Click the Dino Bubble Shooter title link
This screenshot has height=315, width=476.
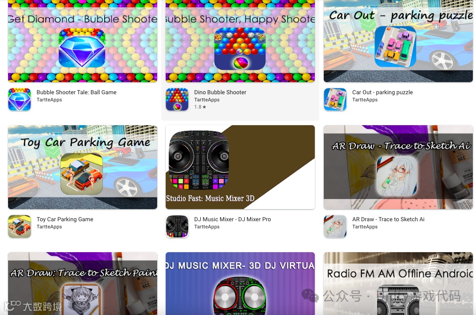coord(220,92)
